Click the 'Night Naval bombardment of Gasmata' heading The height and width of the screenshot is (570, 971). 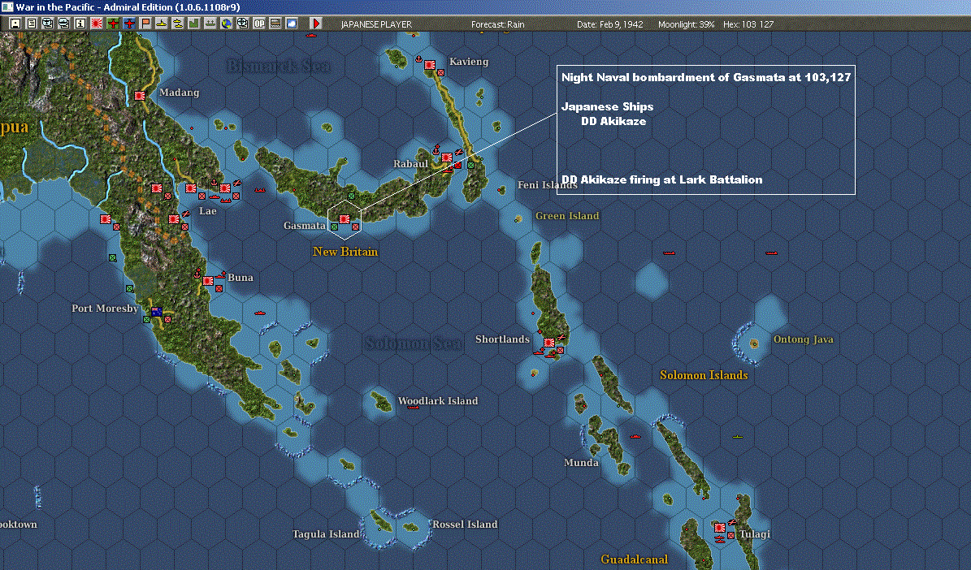click(706, 77)
